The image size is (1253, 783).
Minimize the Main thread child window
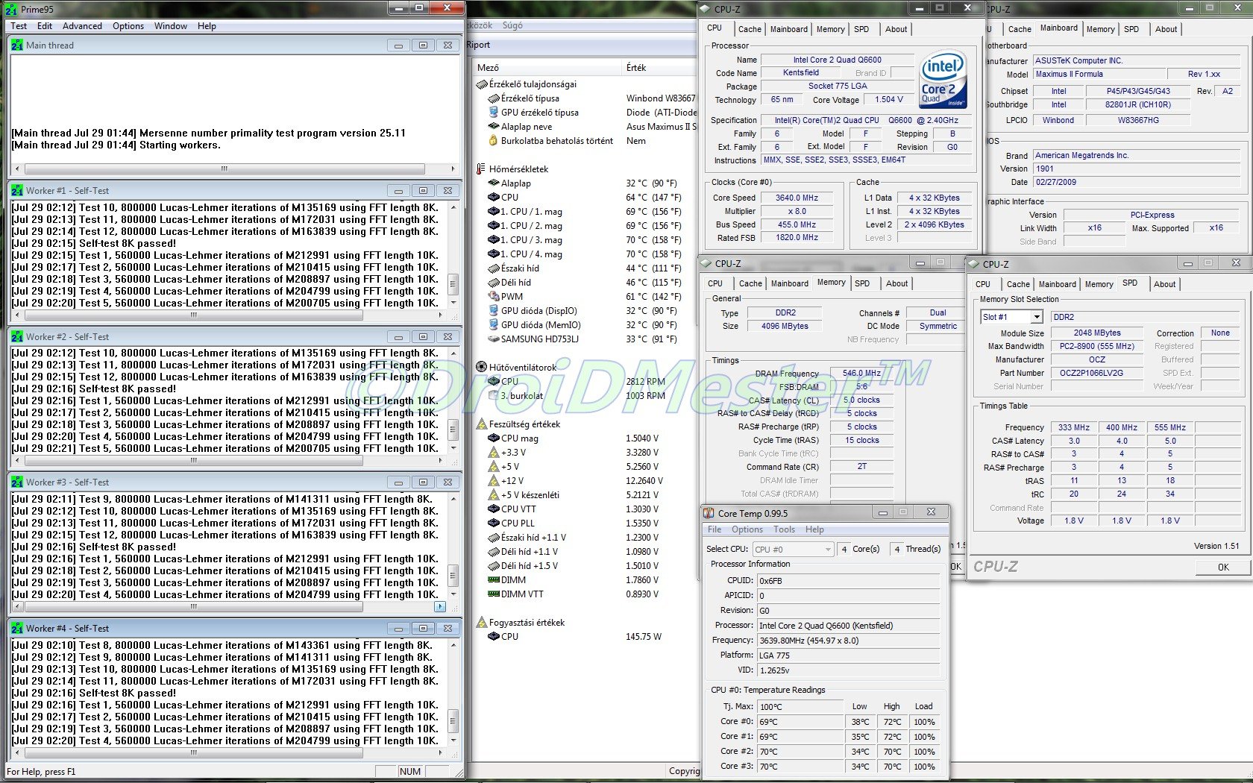(398, 45)
